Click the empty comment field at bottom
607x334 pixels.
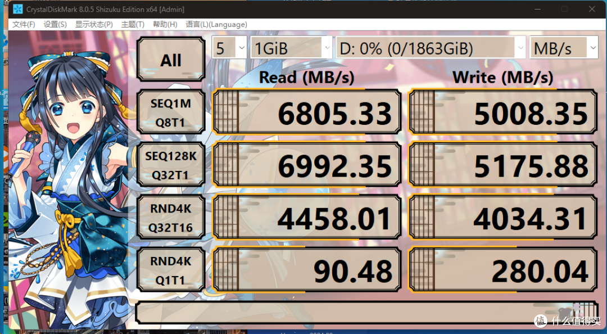(366, 313)
